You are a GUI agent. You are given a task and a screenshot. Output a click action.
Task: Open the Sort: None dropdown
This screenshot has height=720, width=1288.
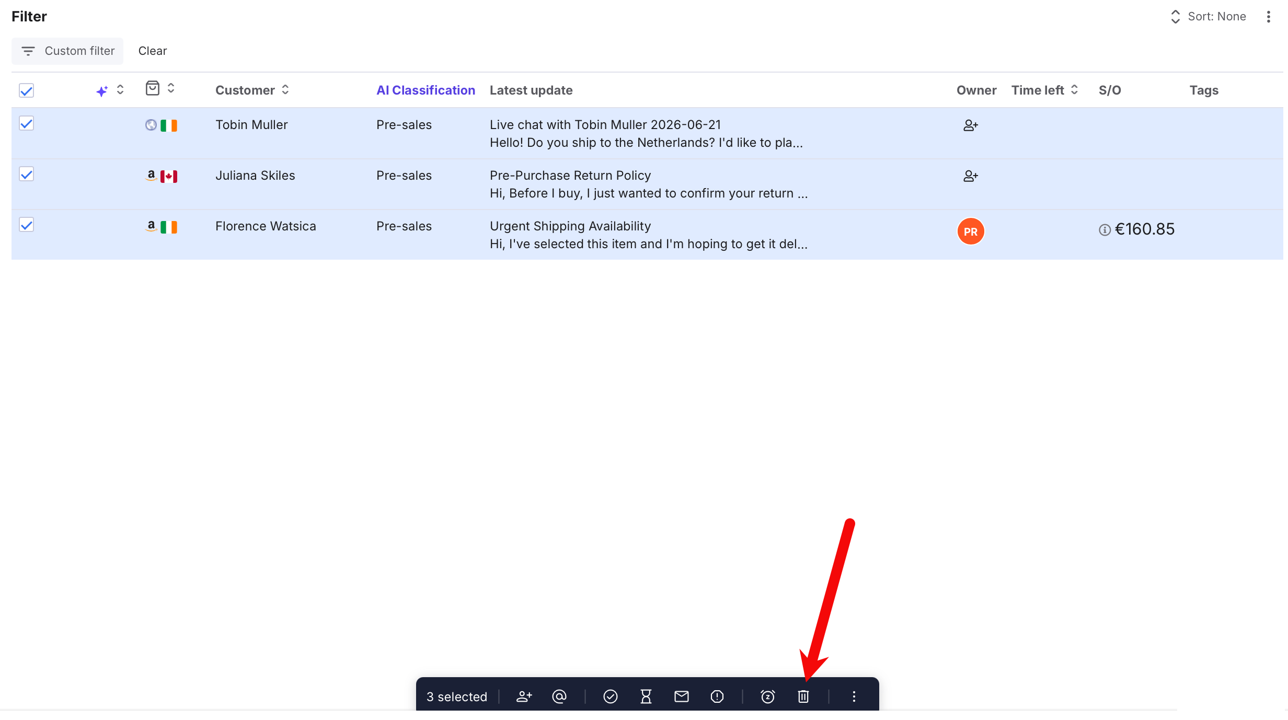click(1208, 17)
